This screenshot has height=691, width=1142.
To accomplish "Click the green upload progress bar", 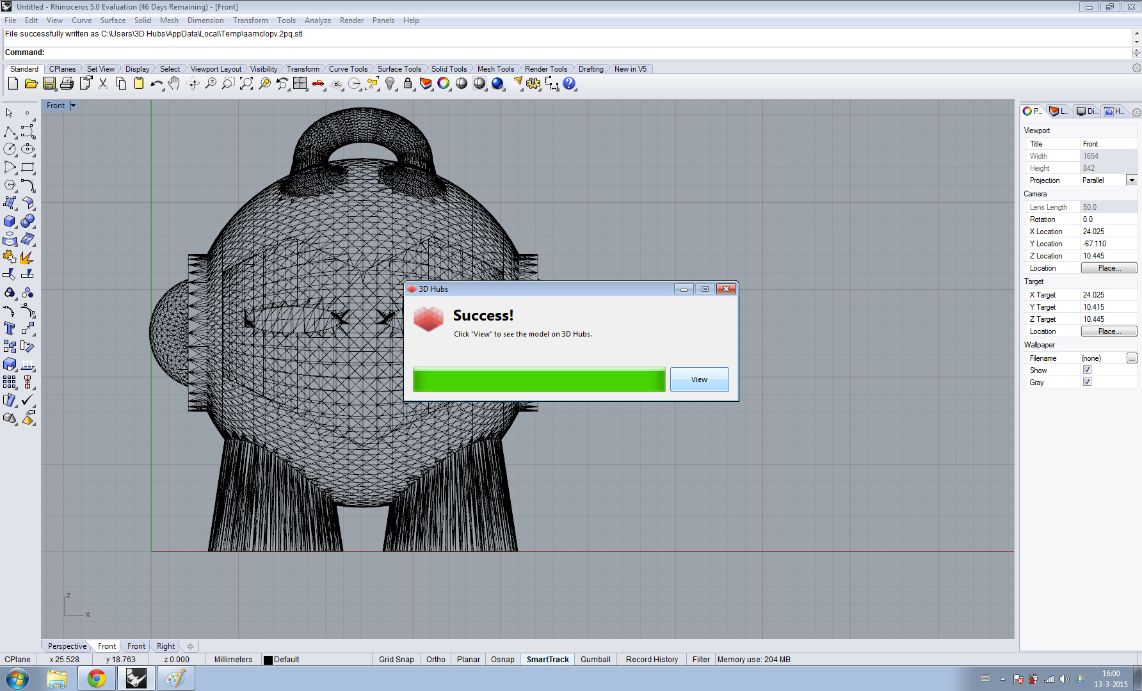I will pos(539,379).
